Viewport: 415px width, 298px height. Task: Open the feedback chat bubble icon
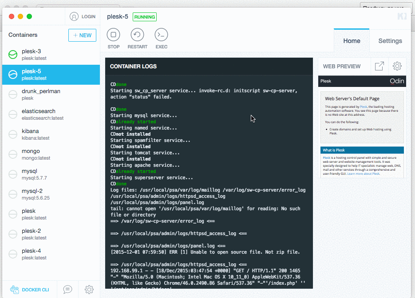(67, 289)
